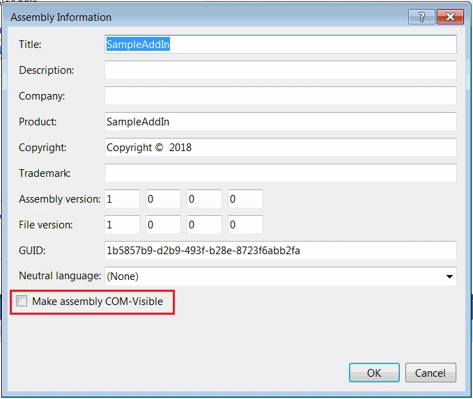
Task: Click the help question mark button
Action: click(x=422, y=17)
